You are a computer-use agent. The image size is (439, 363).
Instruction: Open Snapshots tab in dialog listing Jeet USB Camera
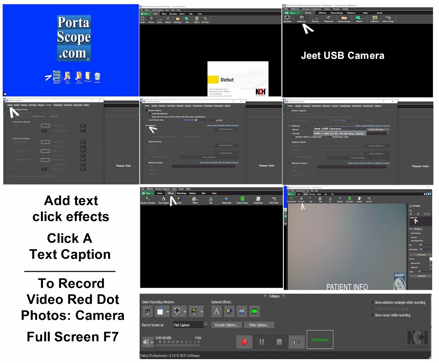[x=345, y=106]
